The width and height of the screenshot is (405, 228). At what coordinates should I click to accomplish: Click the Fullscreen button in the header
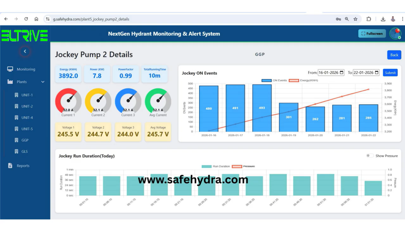(x=372, y=33)
